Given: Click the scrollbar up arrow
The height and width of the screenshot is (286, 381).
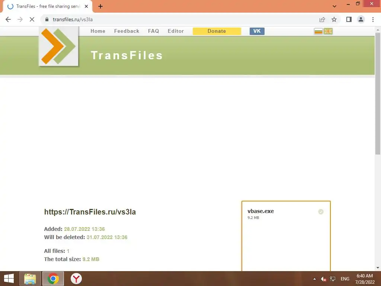Looking at the screenshot, I should (378, 29).
